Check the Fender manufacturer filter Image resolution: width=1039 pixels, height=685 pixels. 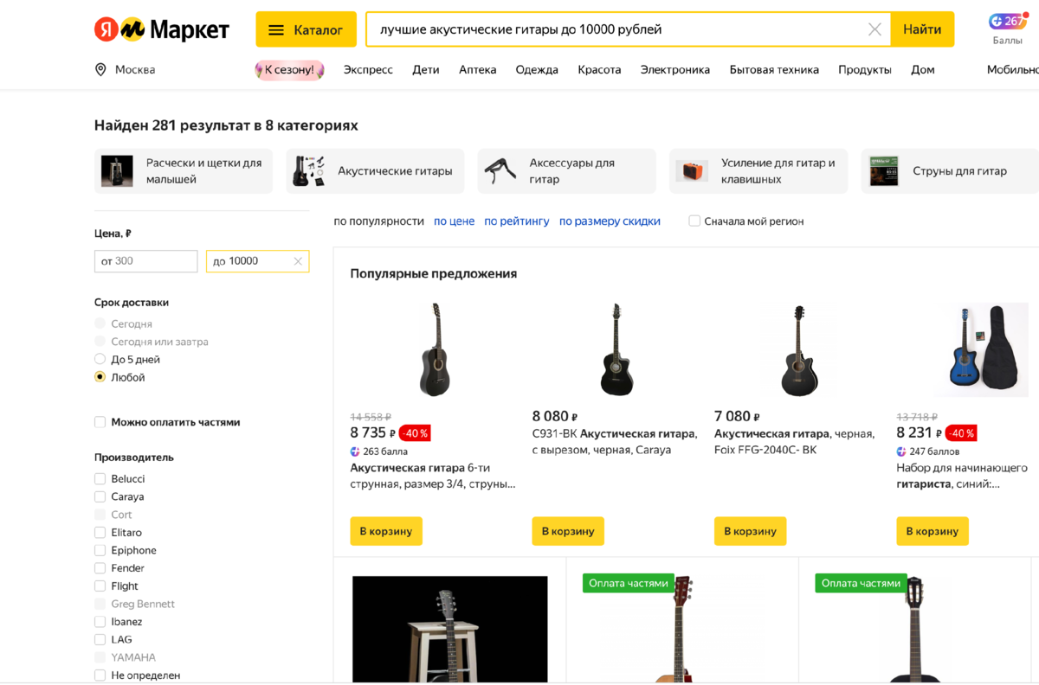click(100, 567)
